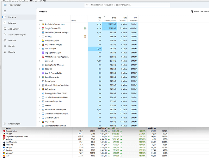Image resolution: width=209 pixels, height=158 pixels.
Task: Click the Google Chrome process icon
Action: click(x=43, y=28)
